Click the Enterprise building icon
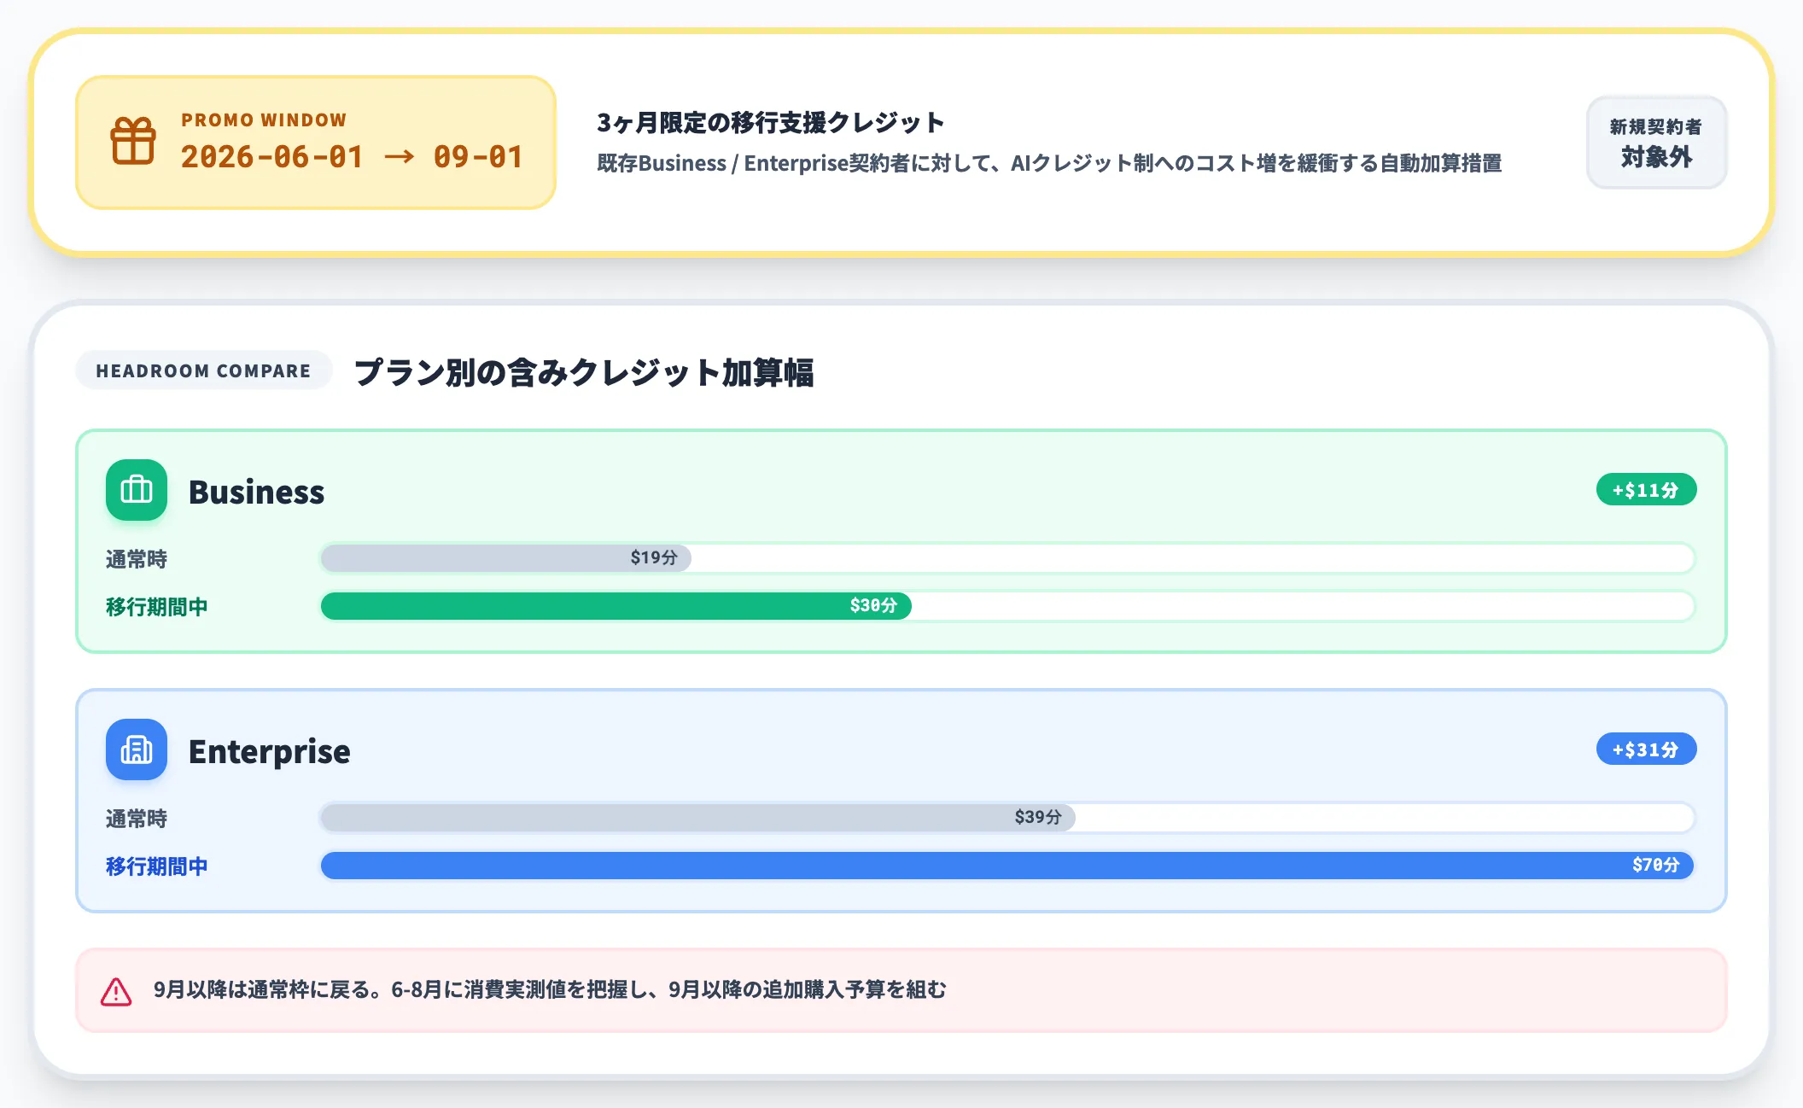 (x=137, y=749)
